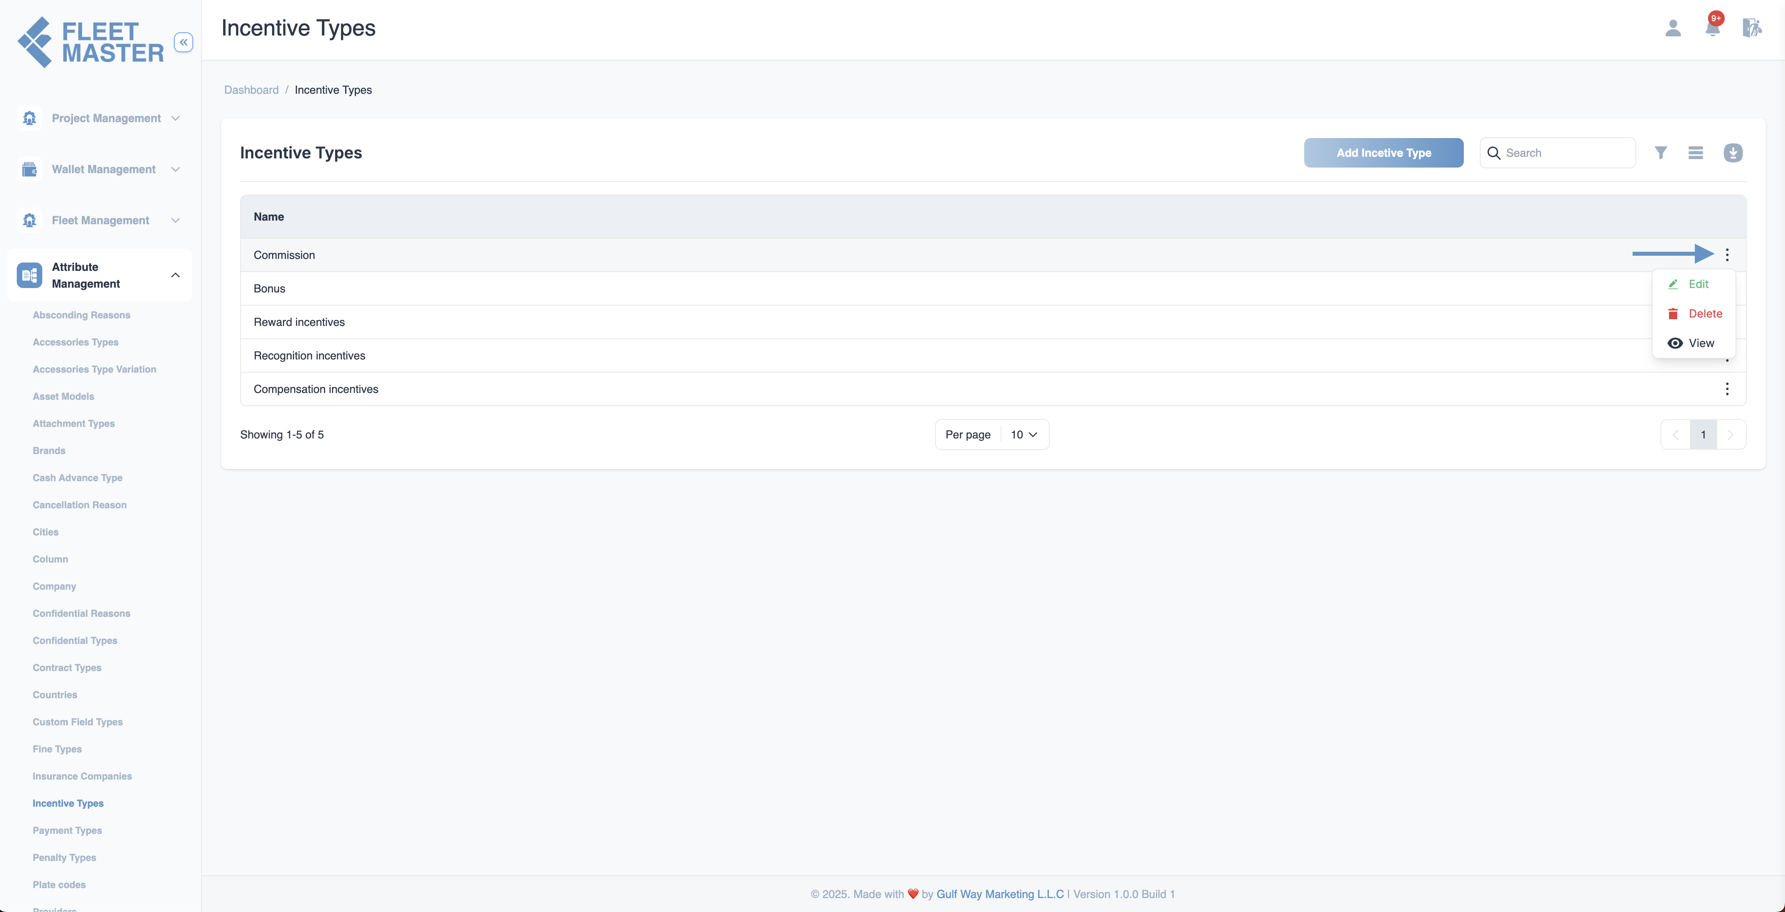The height and width of the screenshot is (912, 1785).
Task: Open Attachment Types in sidebar
Action: 73,423
